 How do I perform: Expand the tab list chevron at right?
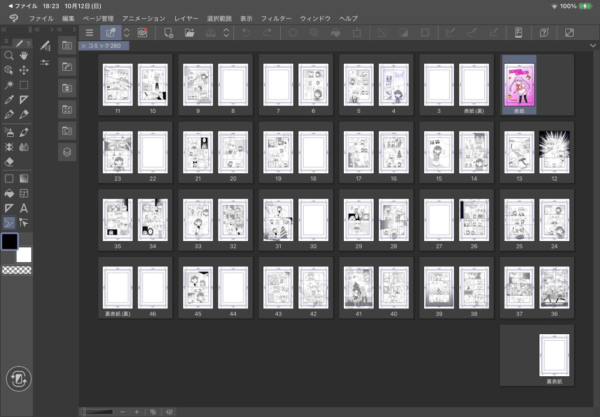click(x=593, y=46)
